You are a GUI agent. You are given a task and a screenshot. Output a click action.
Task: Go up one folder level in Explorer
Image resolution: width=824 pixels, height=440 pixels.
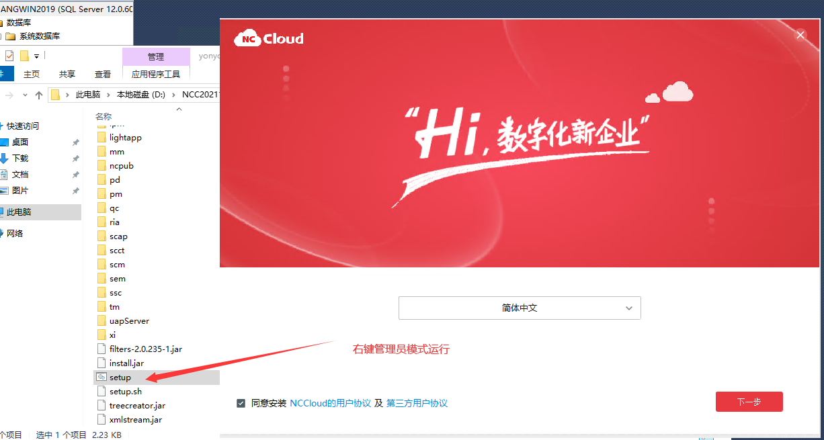click(x=39, y=95)
